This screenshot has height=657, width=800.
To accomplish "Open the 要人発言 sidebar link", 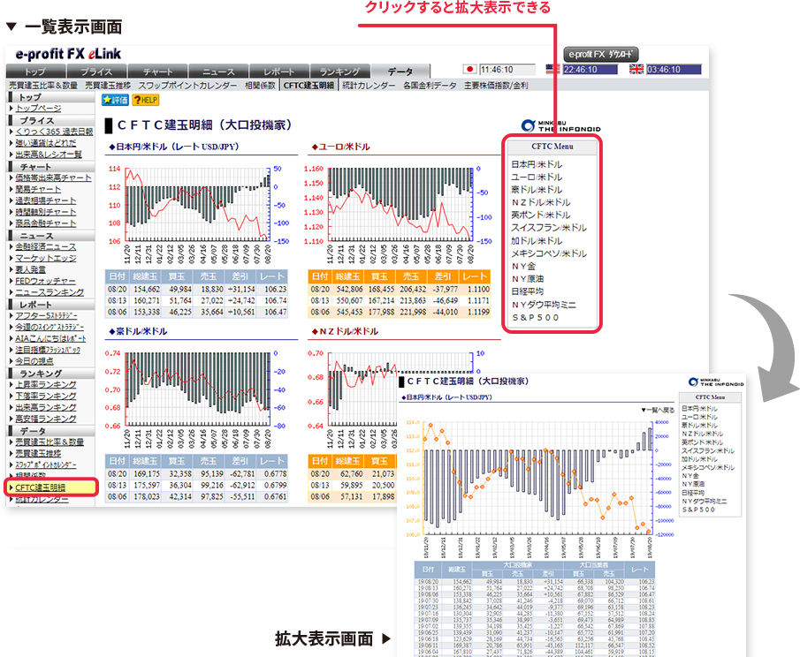I will pyautogui.click(x=31, y=269).
